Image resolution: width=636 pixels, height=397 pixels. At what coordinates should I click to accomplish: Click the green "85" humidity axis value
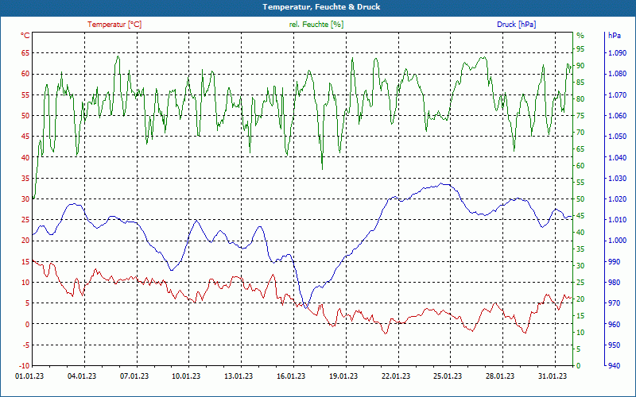pyautogui.click(x=580, y=83)
